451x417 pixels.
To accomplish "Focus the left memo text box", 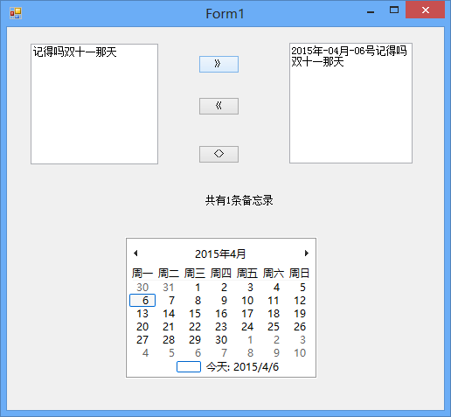I will tap(94, 104).
